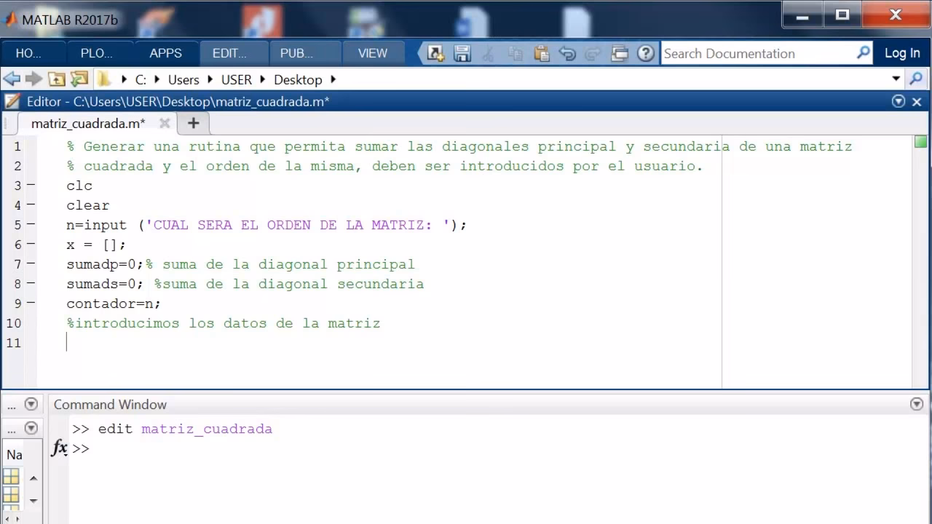The image size is (932, 524).
Task: Close the matriz_cuadrada.m editor tab
Action: (165, 124)
